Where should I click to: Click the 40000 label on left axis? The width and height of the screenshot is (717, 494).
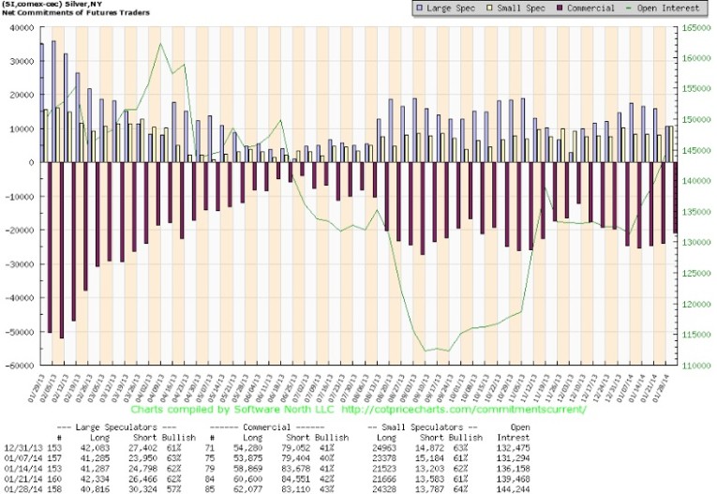[21, 28]
